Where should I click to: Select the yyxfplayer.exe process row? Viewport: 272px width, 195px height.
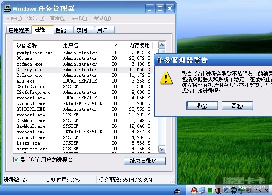click(x=83, y=53)
